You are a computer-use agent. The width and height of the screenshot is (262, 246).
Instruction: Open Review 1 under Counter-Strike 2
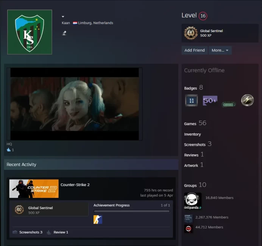coord(61,232)
